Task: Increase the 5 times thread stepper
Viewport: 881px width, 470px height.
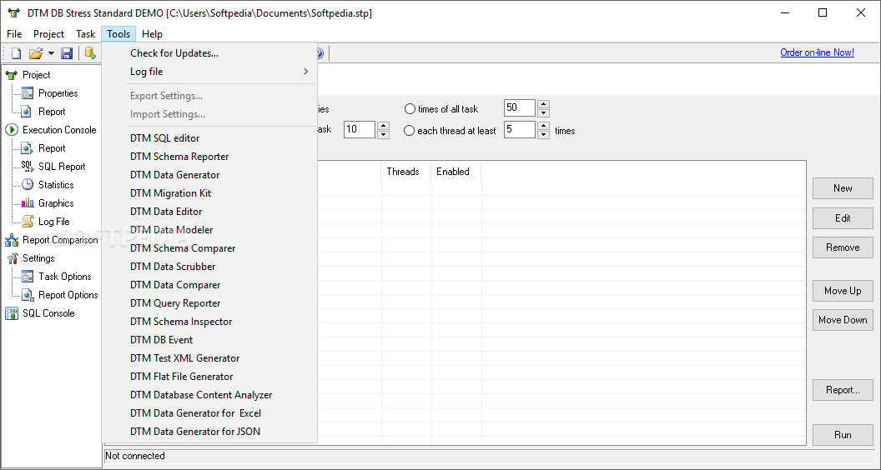Action: tap(543, 126)
